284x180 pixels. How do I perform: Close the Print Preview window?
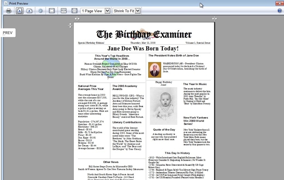[280, 3]
